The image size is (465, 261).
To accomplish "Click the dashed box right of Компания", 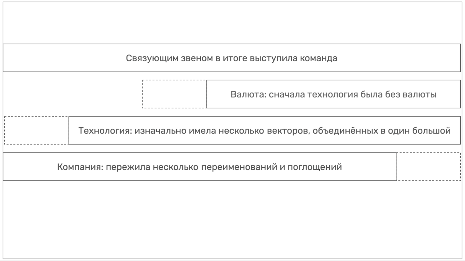I will point(428,167).
